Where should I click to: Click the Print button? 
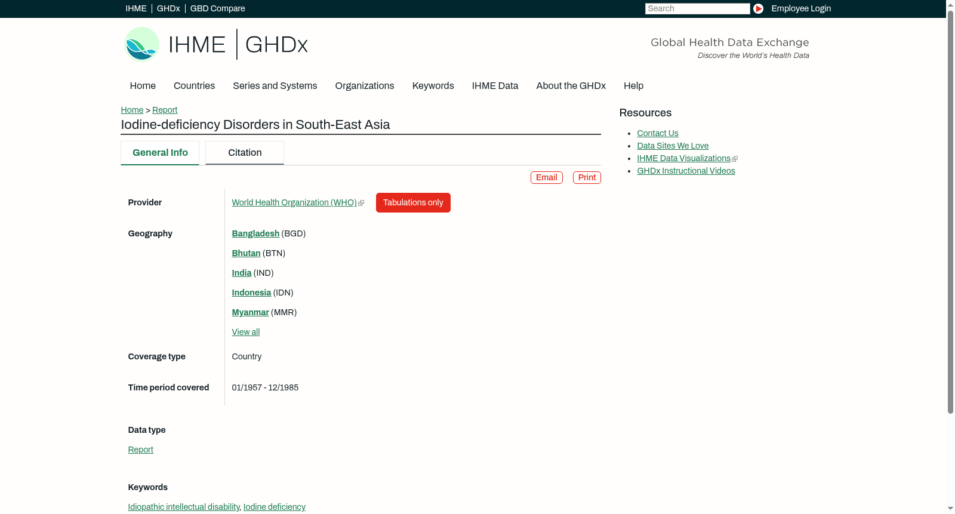point(587,177)
